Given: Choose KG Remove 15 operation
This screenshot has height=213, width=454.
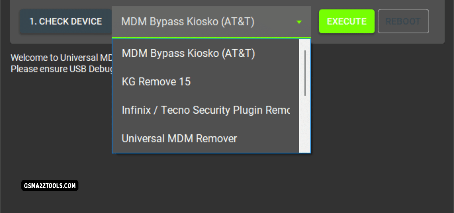Looking at the screenshot, I should click(x=156, y=82).
